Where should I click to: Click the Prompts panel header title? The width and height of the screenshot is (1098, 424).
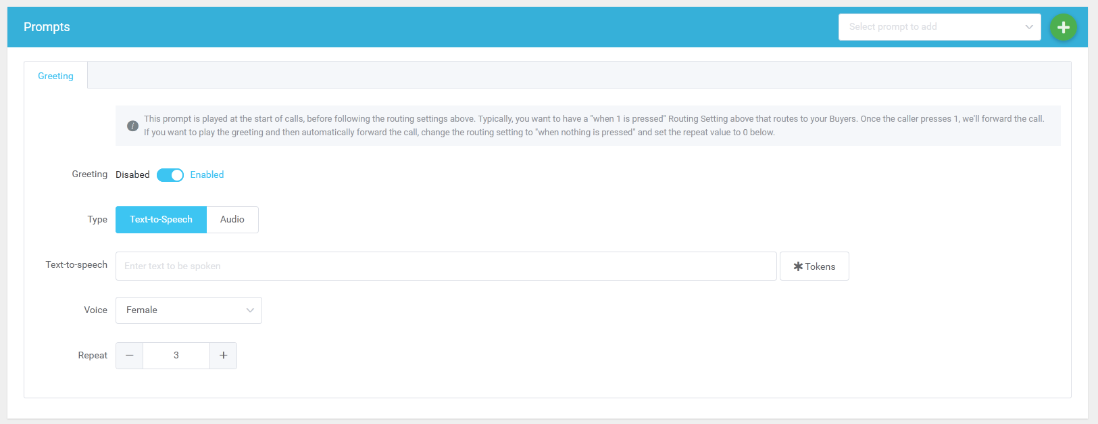click(x=47, y=27)
